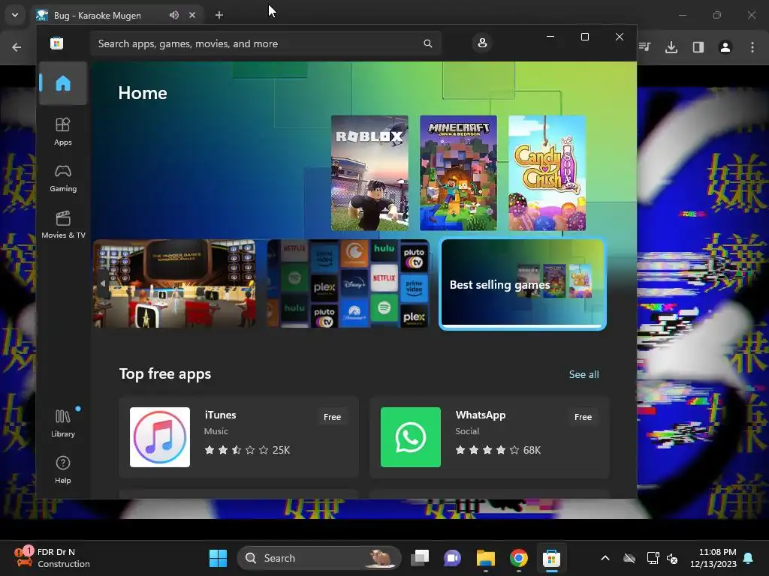Open Help in Store sidebar

(63, 470)
